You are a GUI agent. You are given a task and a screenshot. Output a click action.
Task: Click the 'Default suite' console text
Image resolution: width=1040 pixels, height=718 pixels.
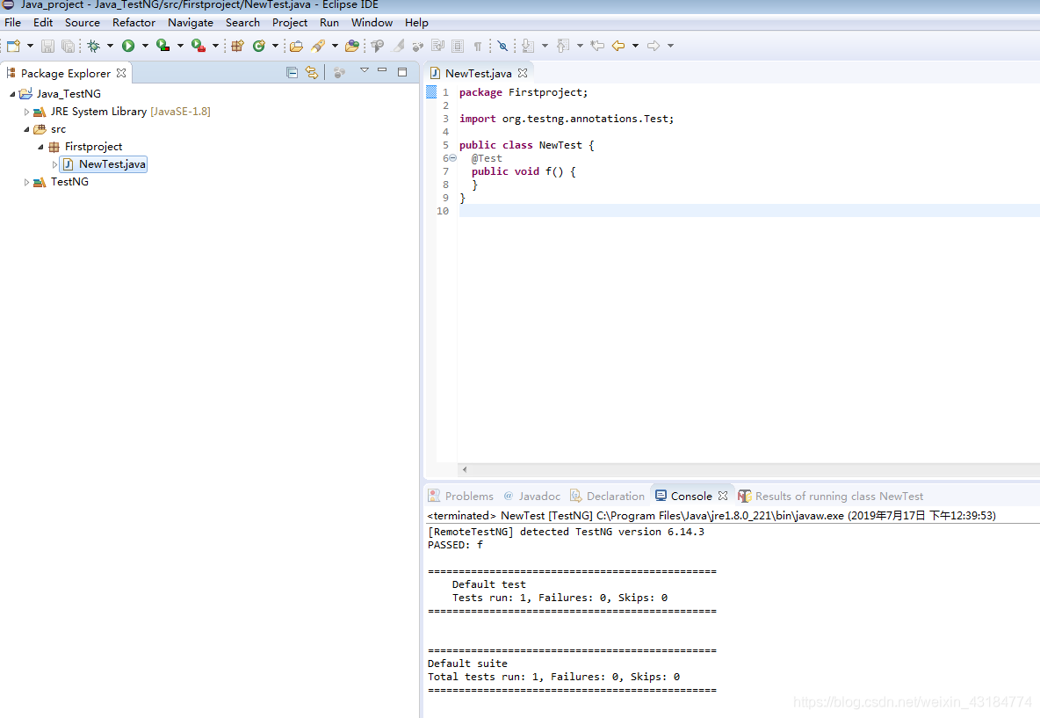[x=467, y=664]
